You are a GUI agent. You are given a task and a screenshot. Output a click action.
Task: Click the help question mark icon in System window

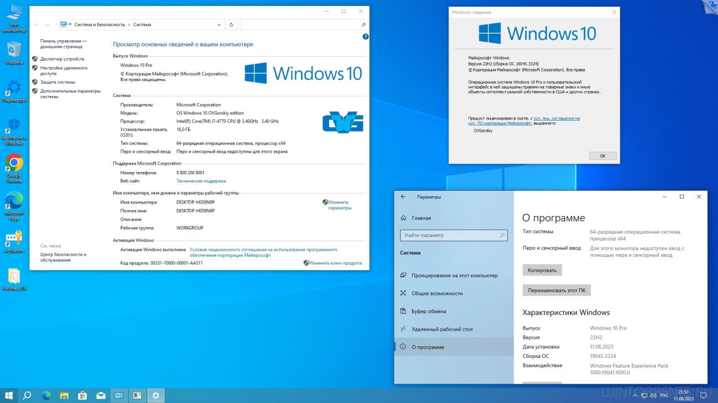pyautogui.click(x=365, y=36)
